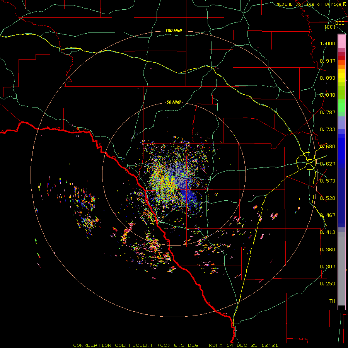The width and height of the screenshot is (348, 348).
Task: Click the DCC label above the color scale
Action: pos(339,23)
